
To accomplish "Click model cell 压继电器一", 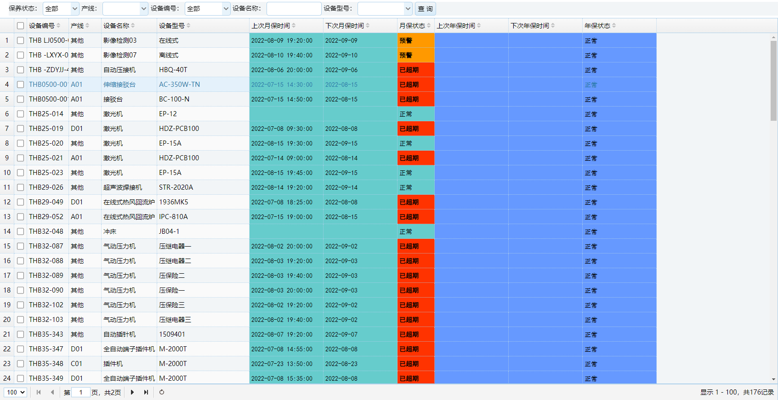I will [175, 246].
